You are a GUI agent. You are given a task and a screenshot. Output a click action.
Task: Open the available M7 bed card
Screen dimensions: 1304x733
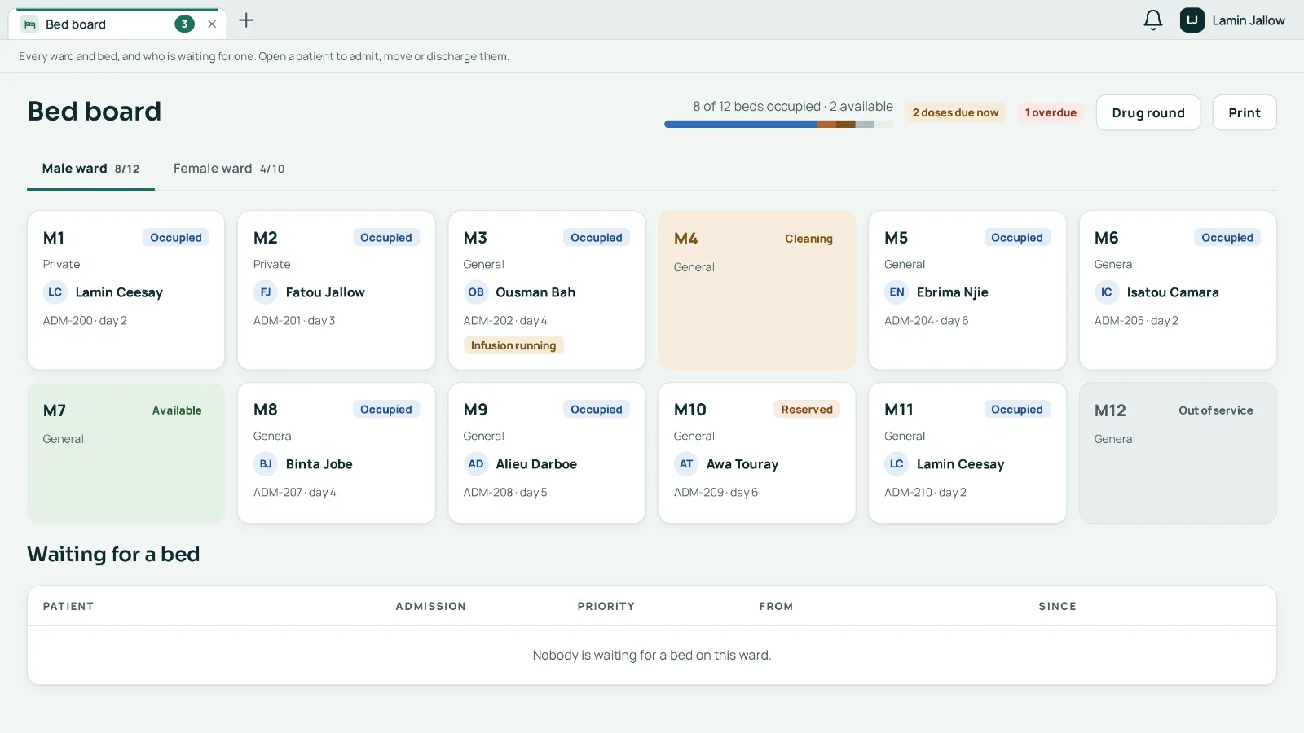pos(126,453)
